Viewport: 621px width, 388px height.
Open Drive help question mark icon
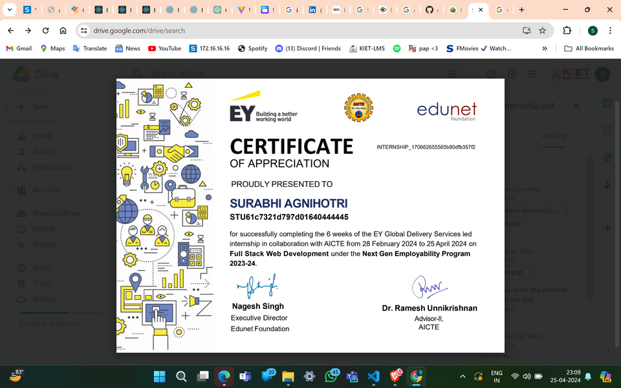pyautogui.click(x=491, y=74)
